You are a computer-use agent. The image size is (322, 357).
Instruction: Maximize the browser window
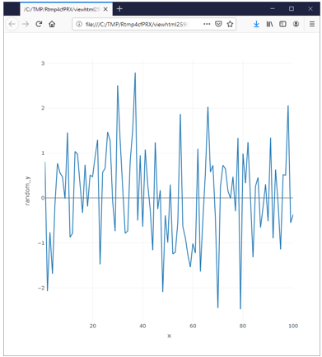pos(292,9)
